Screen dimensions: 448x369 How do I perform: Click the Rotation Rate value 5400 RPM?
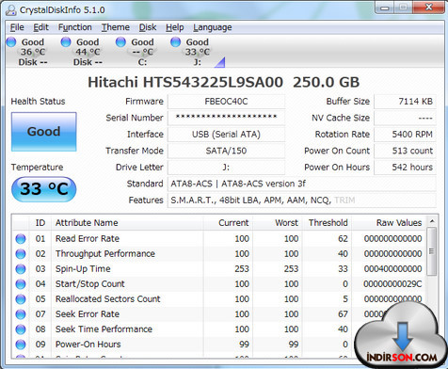point(405,135)
